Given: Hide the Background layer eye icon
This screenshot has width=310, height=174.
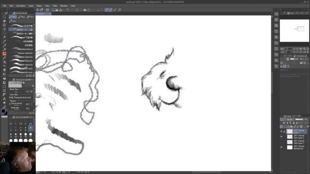Looking at the screenshot, I should tap(281, 147).
